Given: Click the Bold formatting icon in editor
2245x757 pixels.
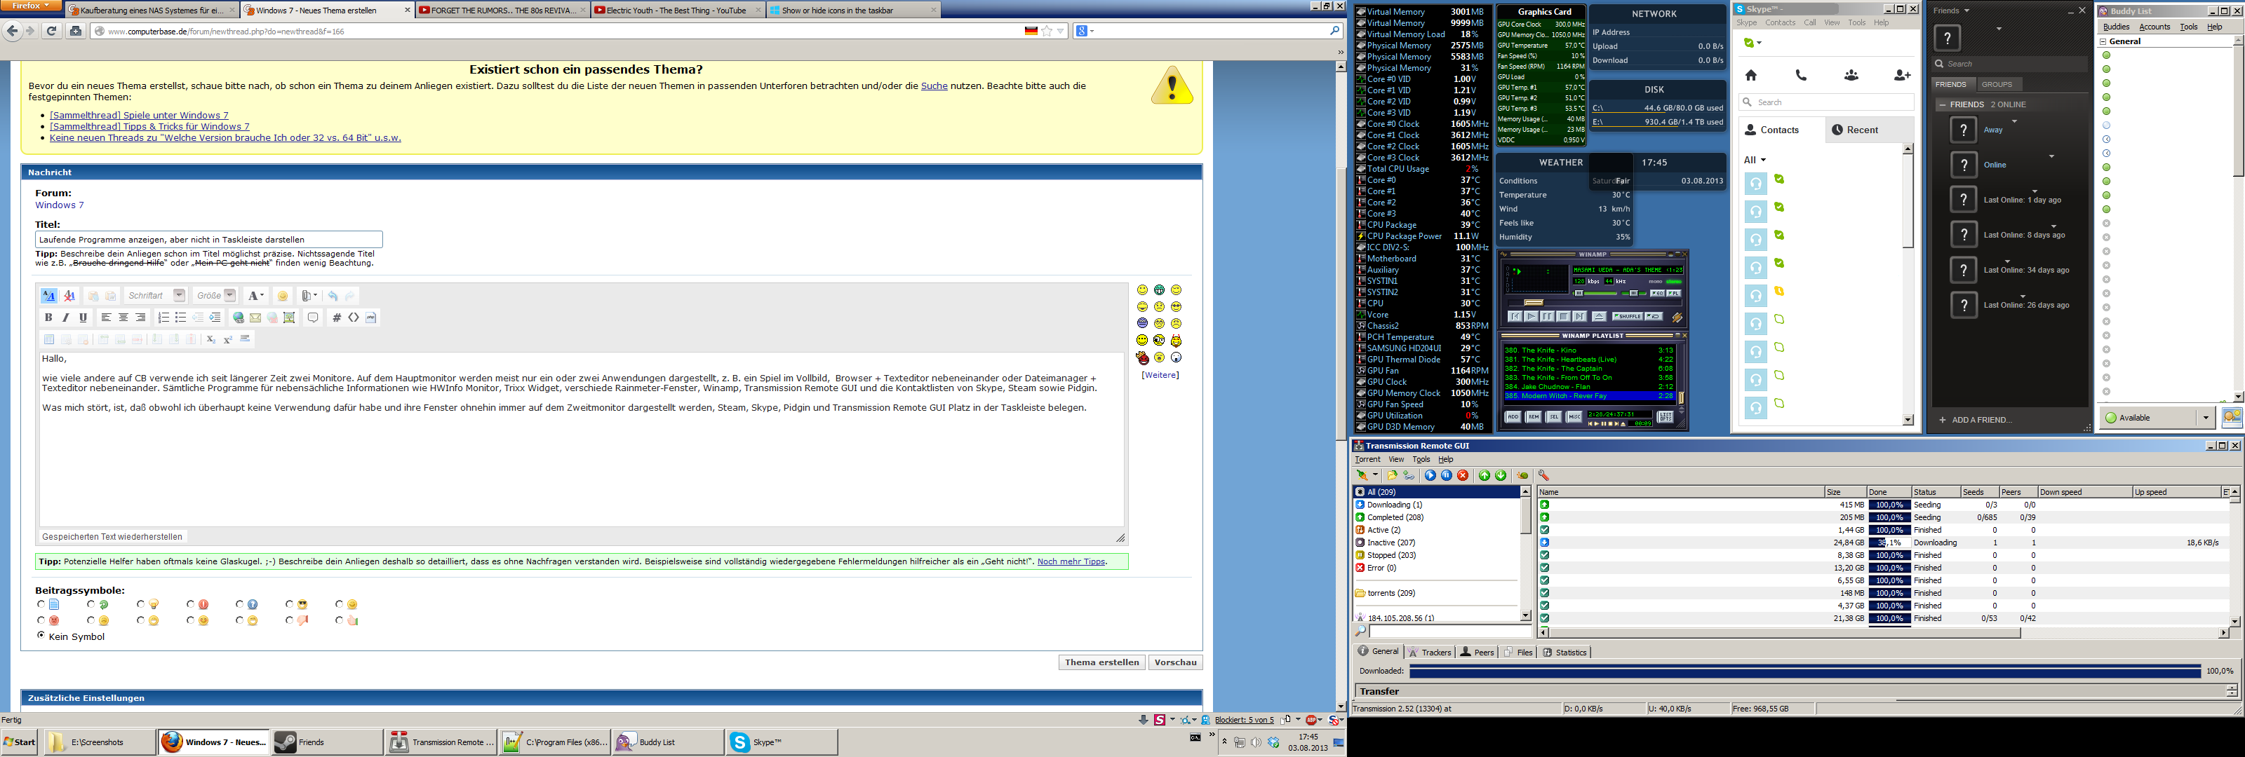Looking at the screenshot, I should pyautogui.click(x=49, y=317).
